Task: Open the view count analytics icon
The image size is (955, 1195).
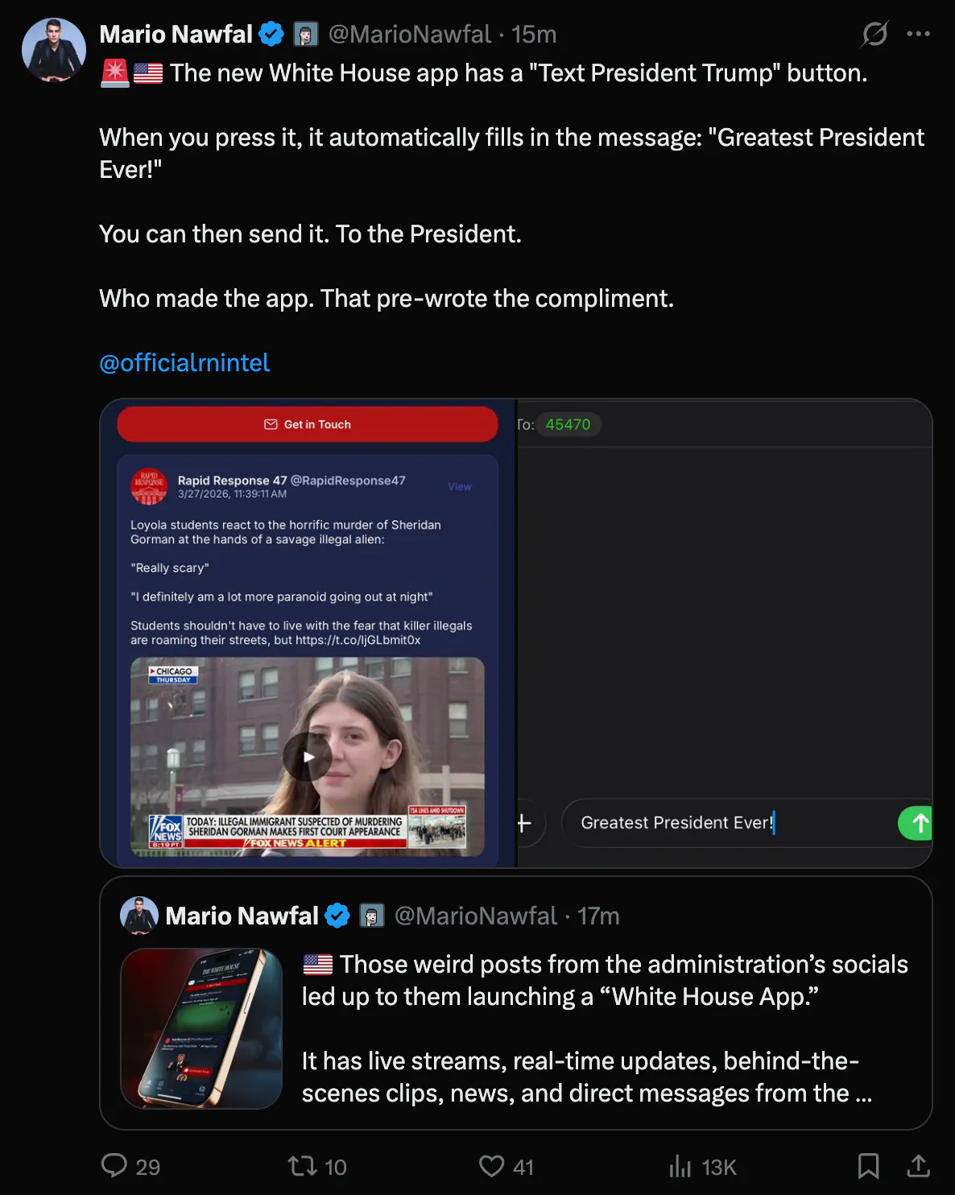Action: (680, 1166)
